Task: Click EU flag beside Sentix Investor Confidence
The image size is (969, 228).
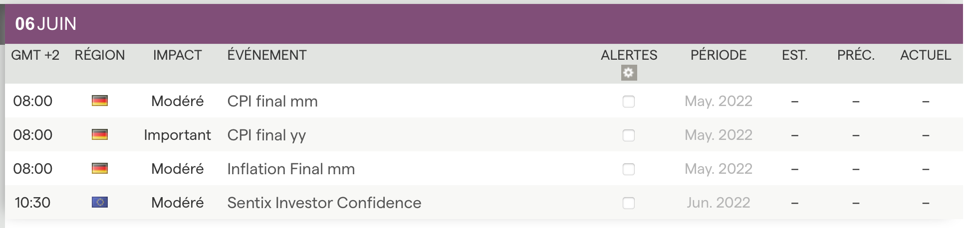Action: coord(100,203)
